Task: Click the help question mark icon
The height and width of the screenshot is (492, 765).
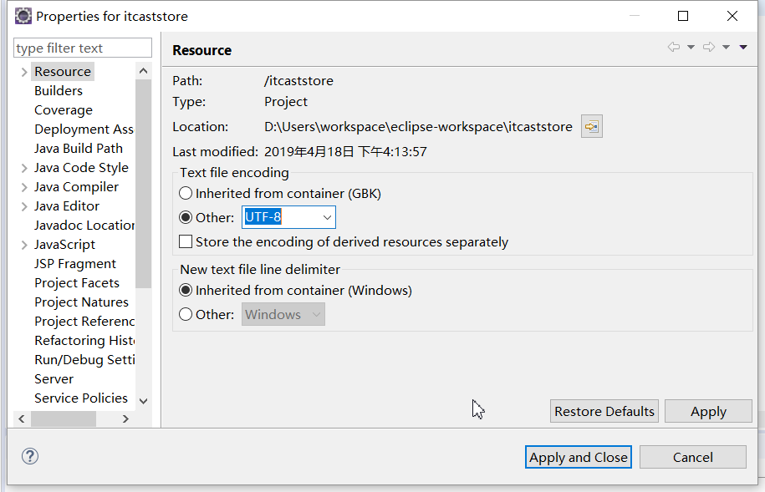Action: pos(30,456)
